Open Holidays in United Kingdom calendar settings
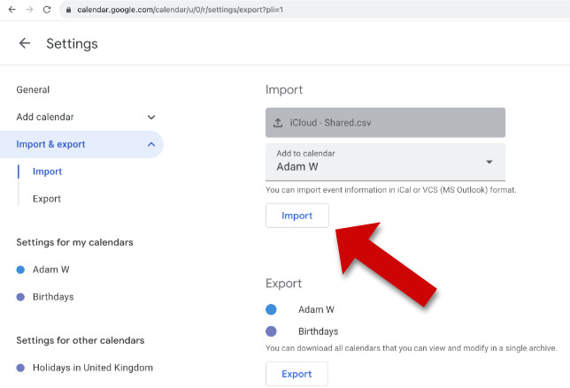The height and width of the screenshot is (388, 570). tap(93, 368)
